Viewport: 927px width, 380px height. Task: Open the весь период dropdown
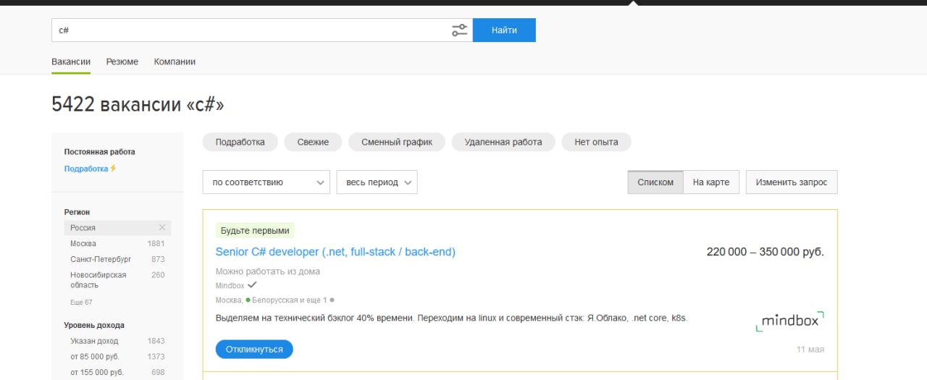point(377,182)
